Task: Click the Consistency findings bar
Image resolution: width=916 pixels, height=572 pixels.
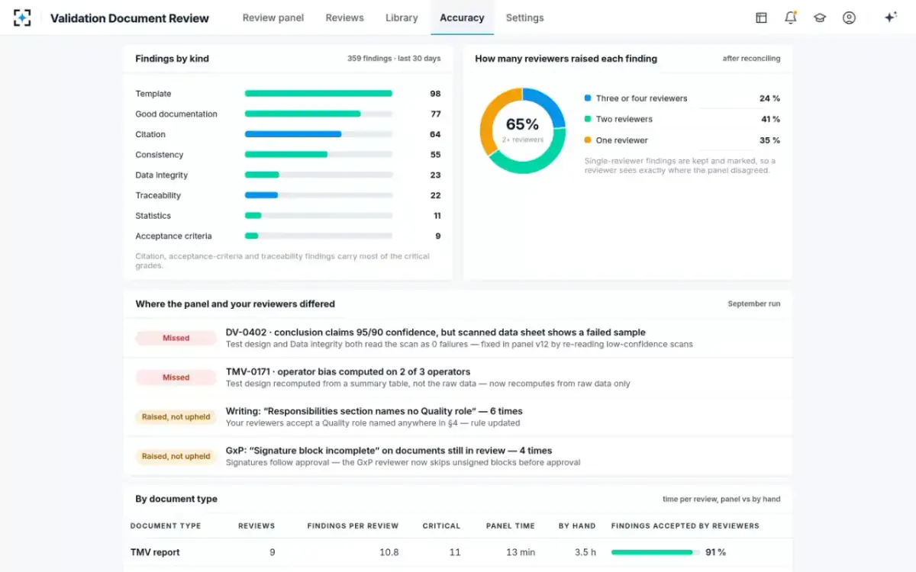Action: [x=318, y=155]
